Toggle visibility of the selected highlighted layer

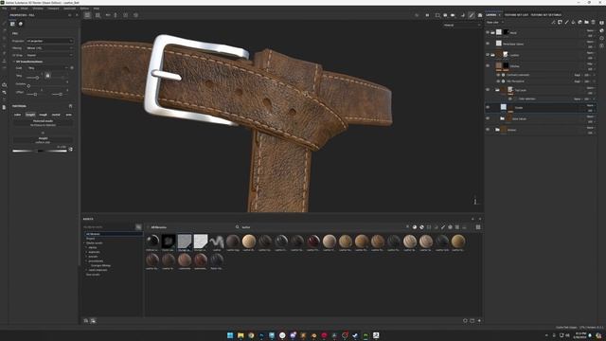[x=488, y=107]
